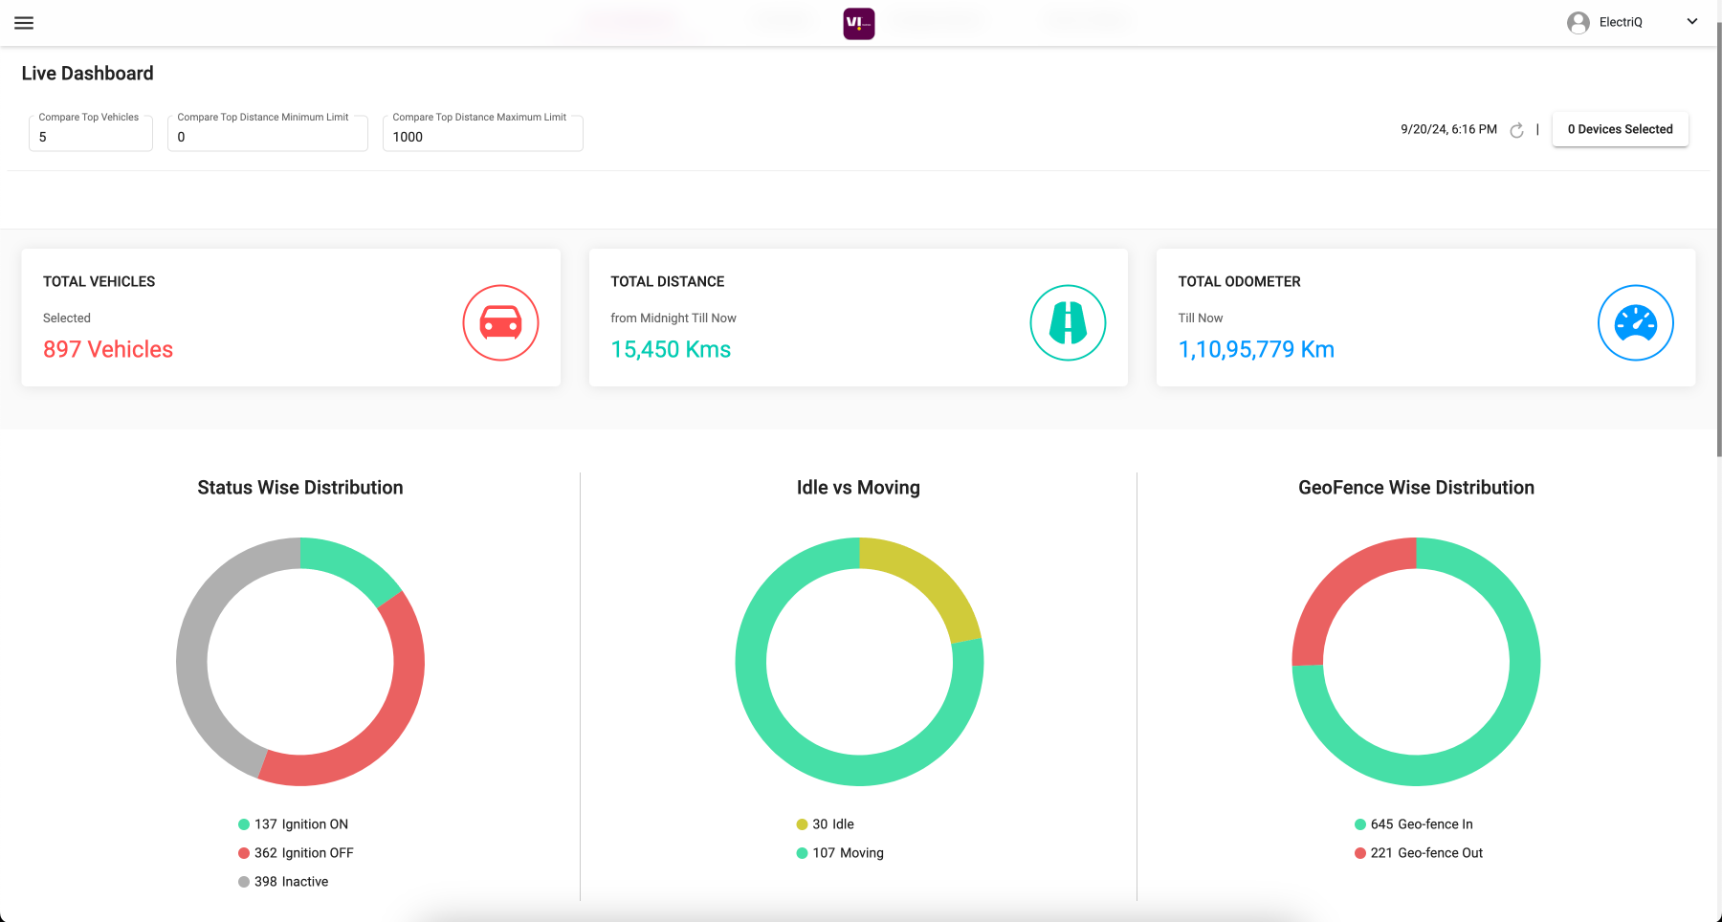The width and height of the screenshot is (1722, 922).
Task: Click the red car Total Vehicles icon
Action: (x=500, y=323)
